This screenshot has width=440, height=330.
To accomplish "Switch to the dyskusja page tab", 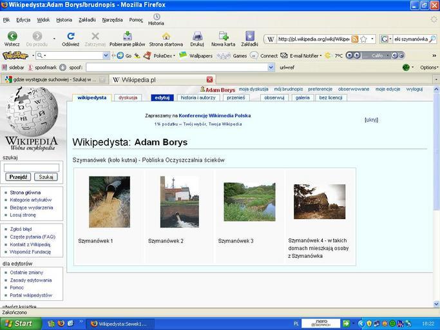I will point(128,98).
